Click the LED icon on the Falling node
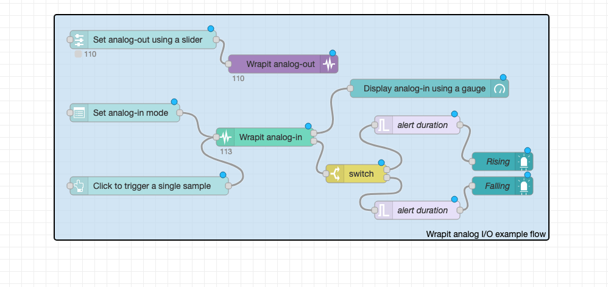This screenshot has width=608, height=287. tap(524, 186)
